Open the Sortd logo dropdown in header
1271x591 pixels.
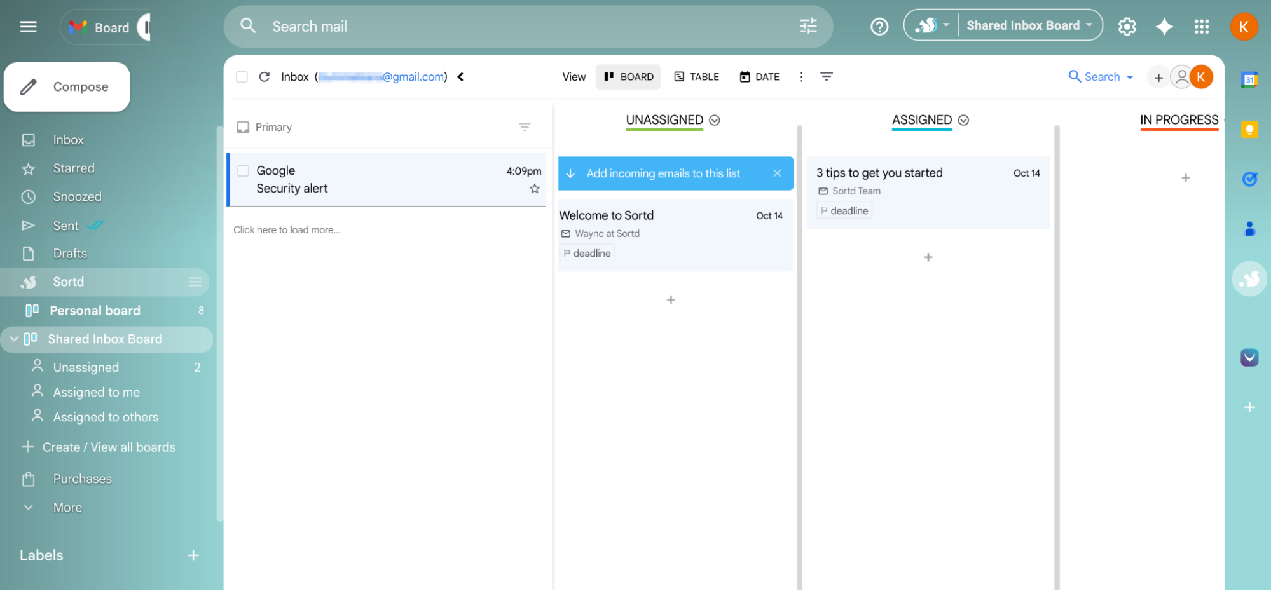[931, 25]
